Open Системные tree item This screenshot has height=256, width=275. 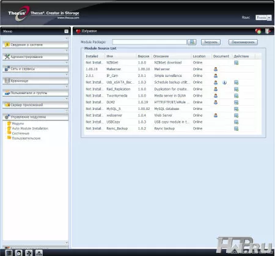(x=21, y=133)
